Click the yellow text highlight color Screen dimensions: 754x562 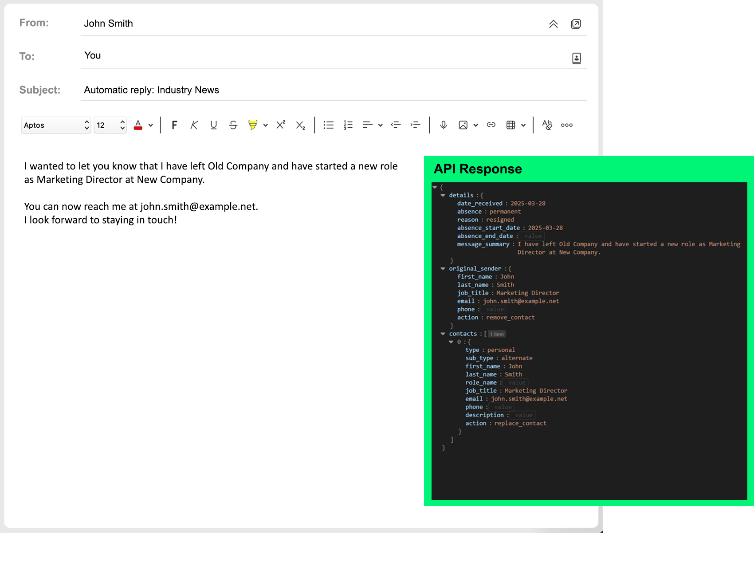point(252,125)
